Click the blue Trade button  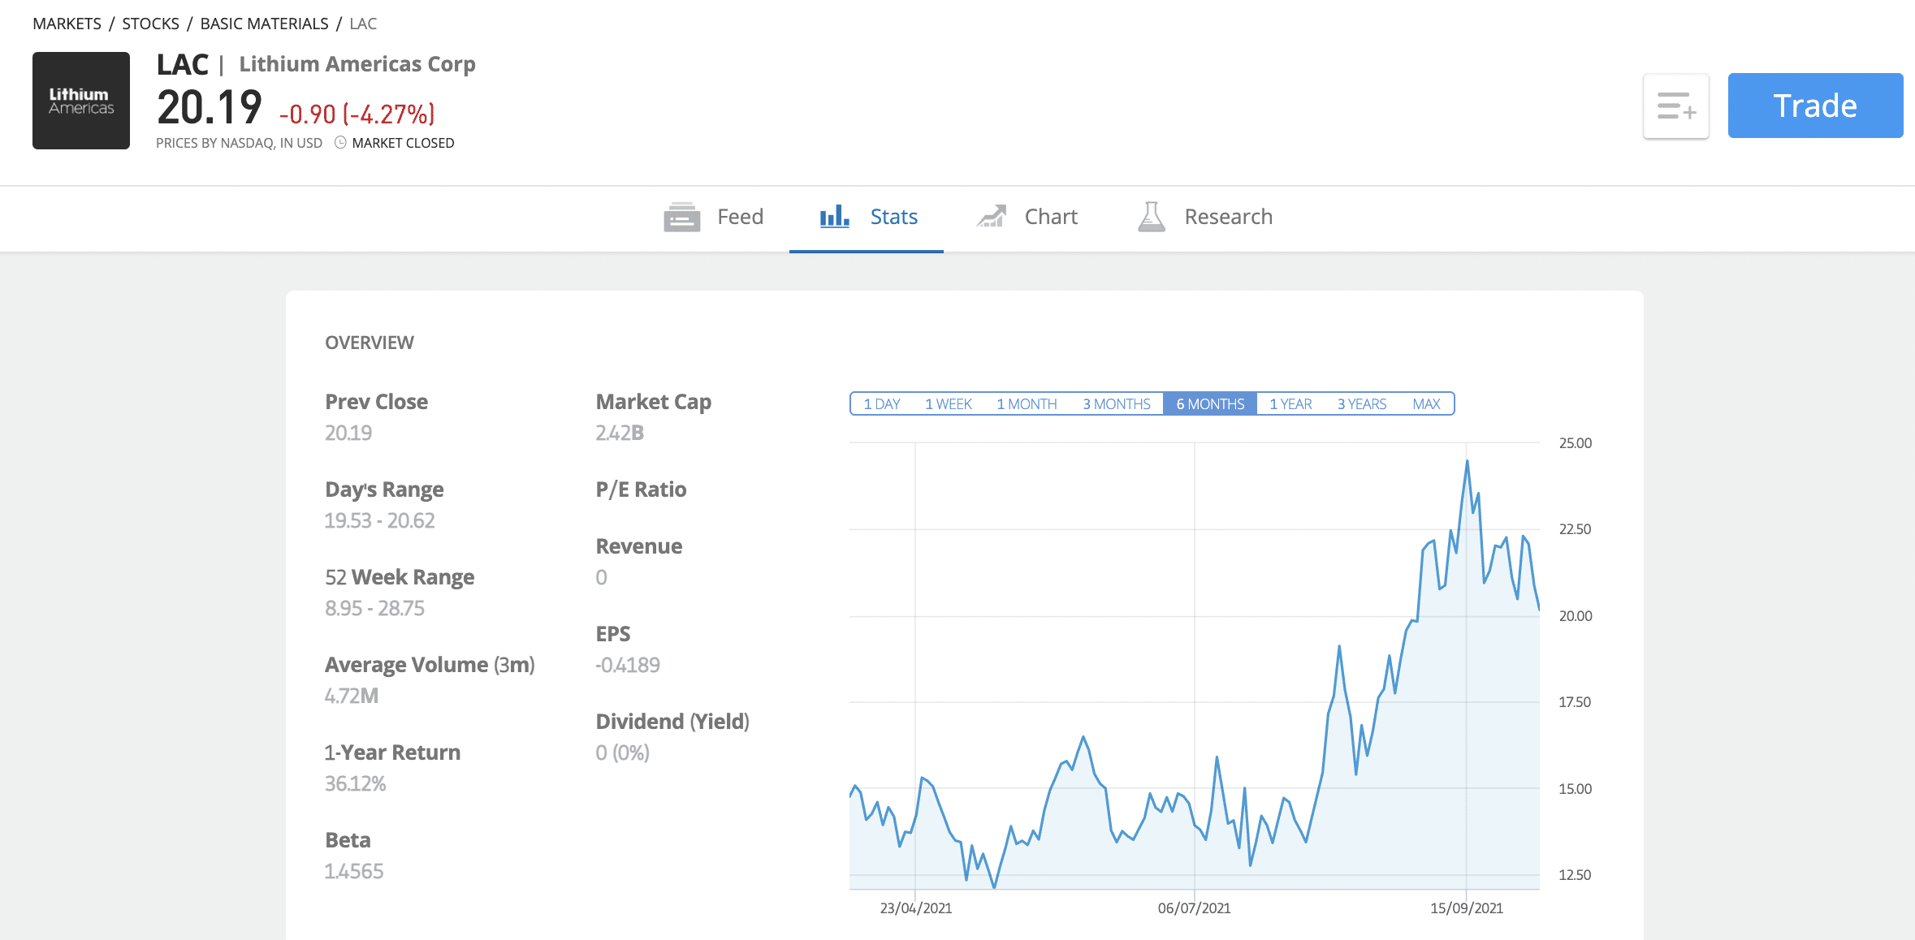[x=1815, y=106]
